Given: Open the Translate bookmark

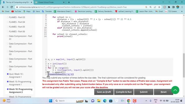Looking at the screenshot, I should 47,11.
